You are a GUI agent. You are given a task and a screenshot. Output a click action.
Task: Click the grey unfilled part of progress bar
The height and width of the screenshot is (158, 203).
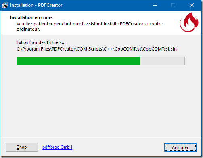pyautogui.click(x=163, y=61)
